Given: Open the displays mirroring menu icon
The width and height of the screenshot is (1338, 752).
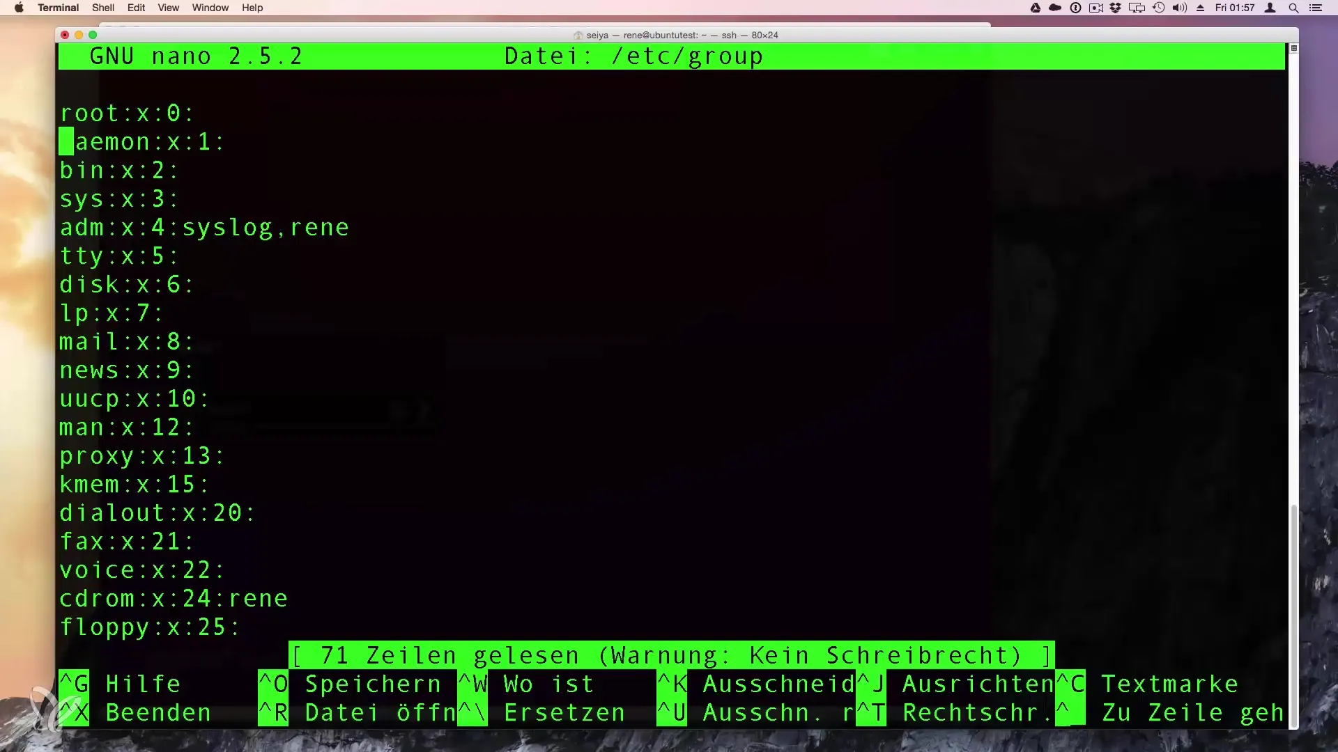Looking at the screenshot, I should click(1137, 8).
